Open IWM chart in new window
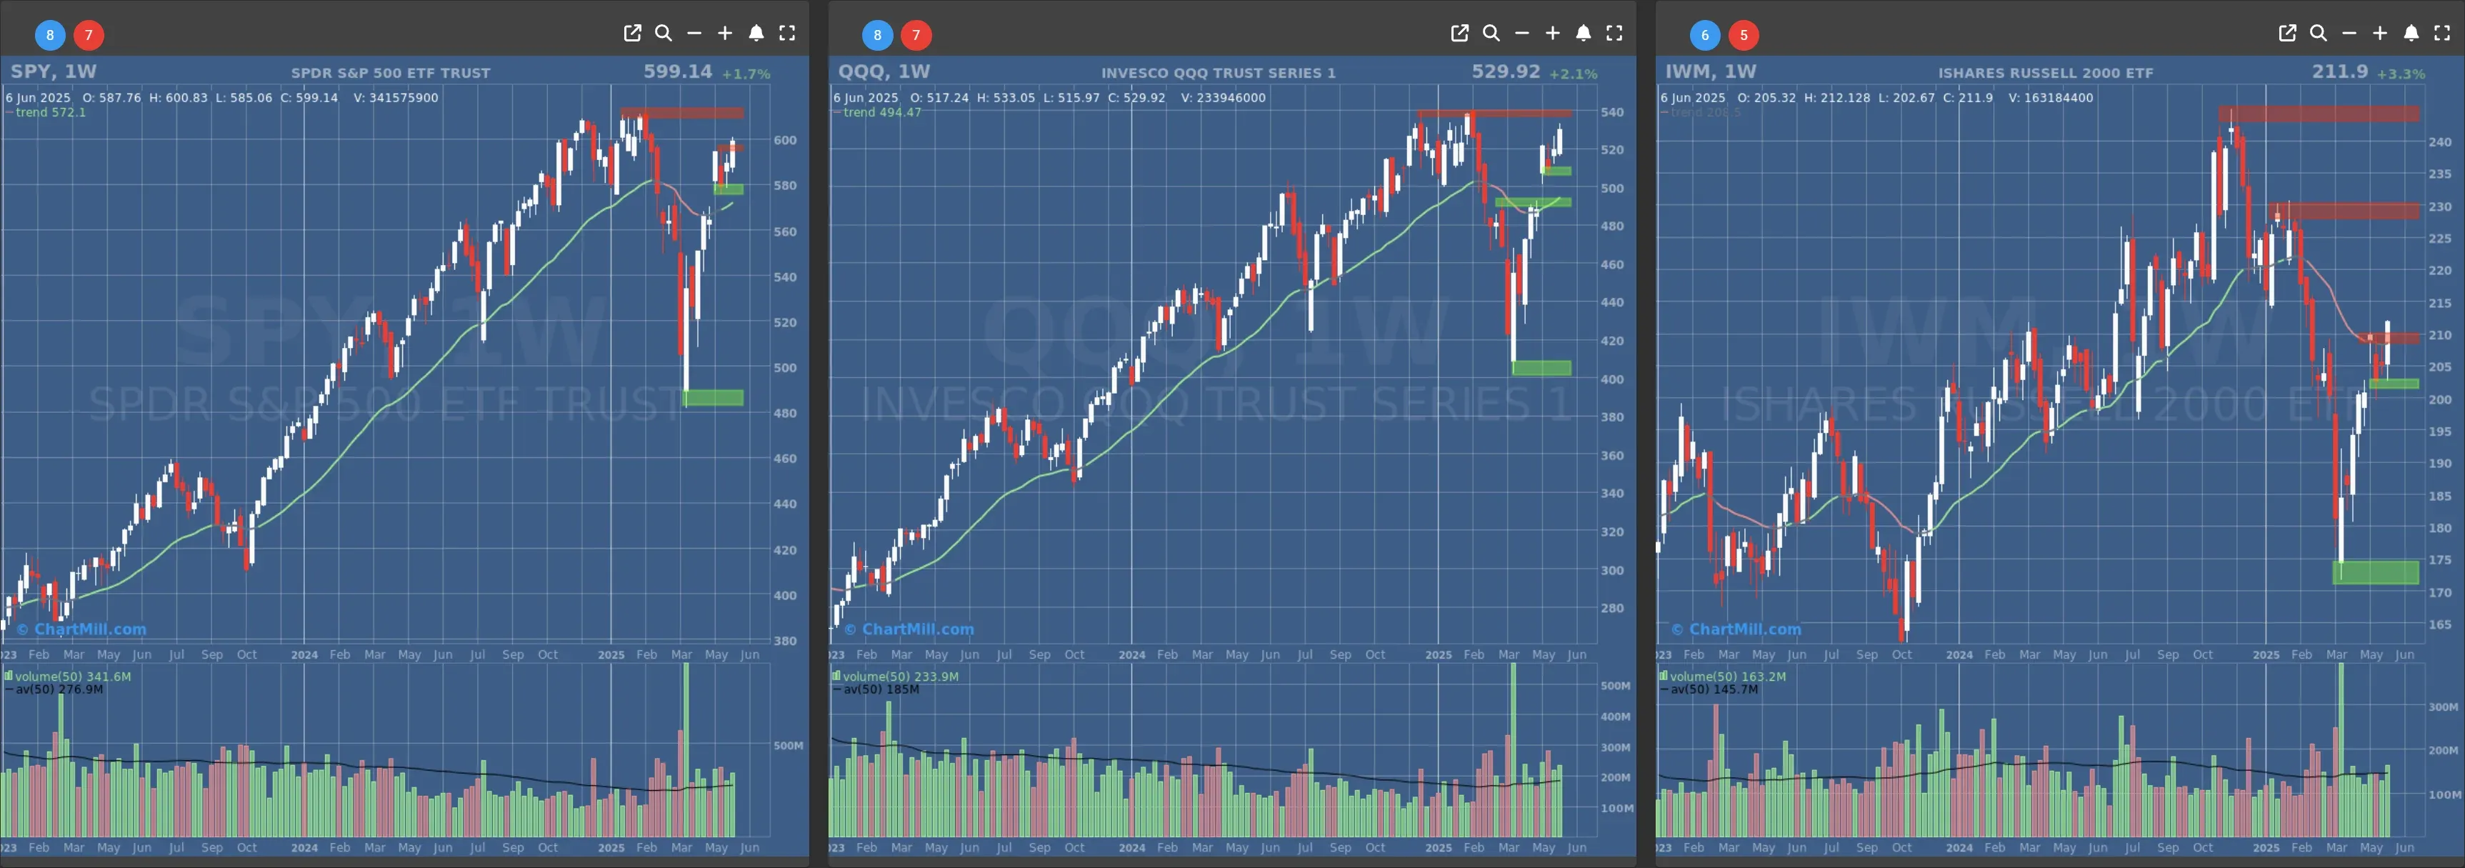2465x868 pixels. 2287,34
